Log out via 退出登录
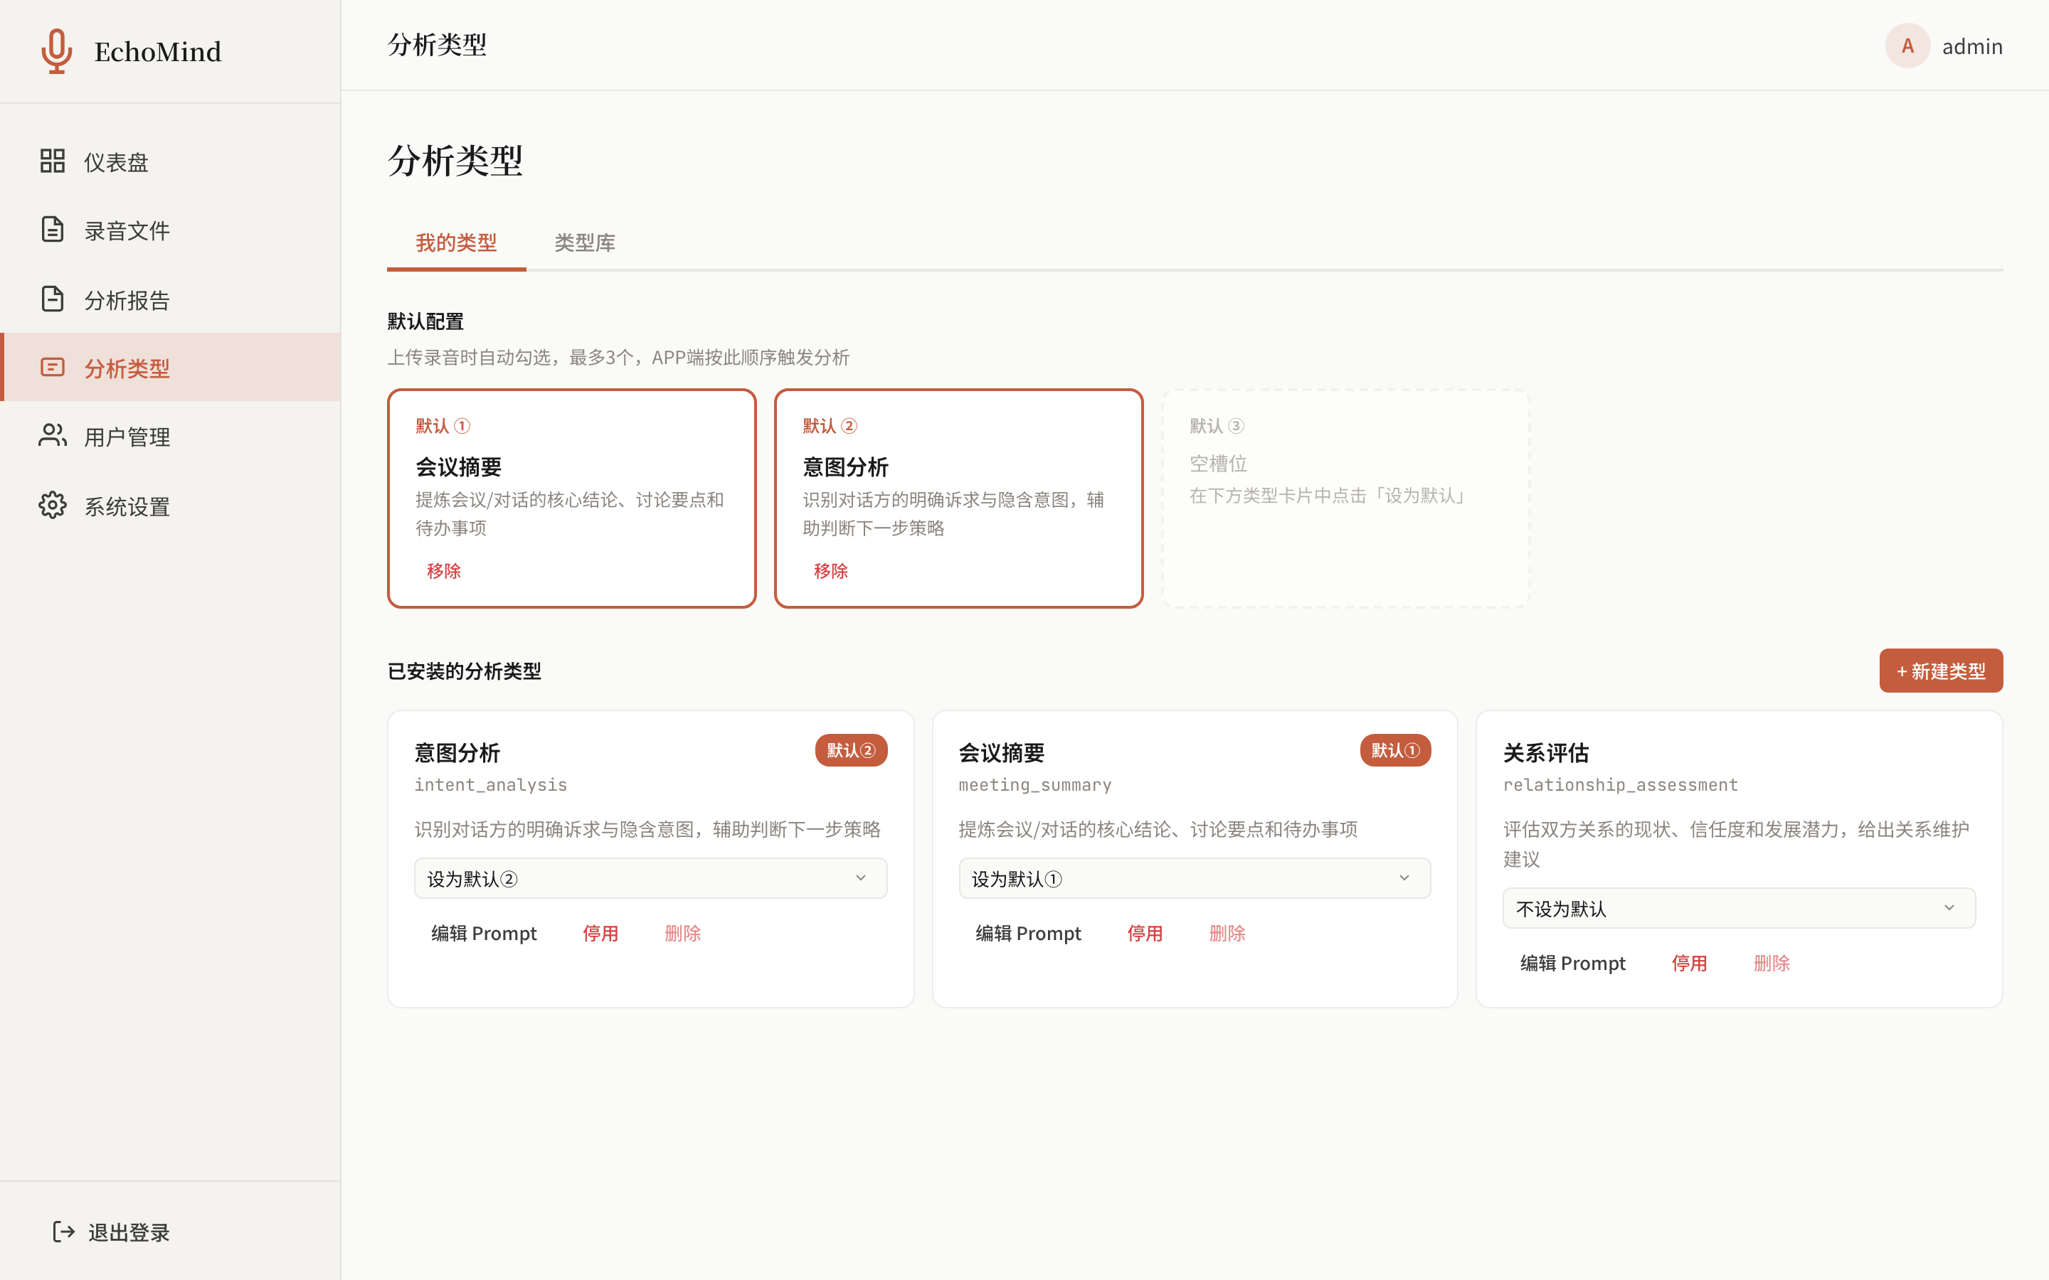This screenshot has width=2049, height=1280. click(111, 1232)
